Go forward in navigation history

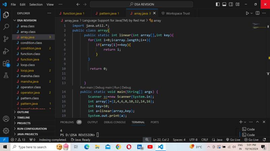pyautogui.click(x=85, y=4)
